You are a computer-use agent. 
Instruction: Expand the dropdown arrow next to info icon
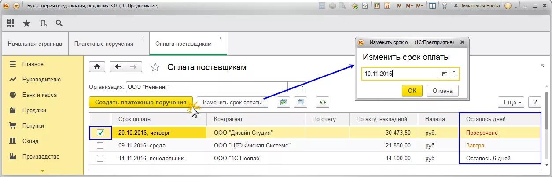click(516, 6)
